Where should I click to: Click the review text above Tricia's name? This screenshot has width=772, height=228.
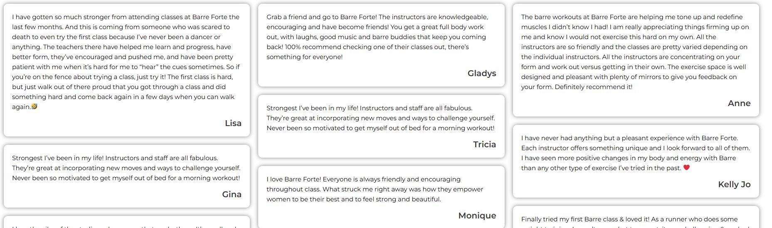pos(380,118)
